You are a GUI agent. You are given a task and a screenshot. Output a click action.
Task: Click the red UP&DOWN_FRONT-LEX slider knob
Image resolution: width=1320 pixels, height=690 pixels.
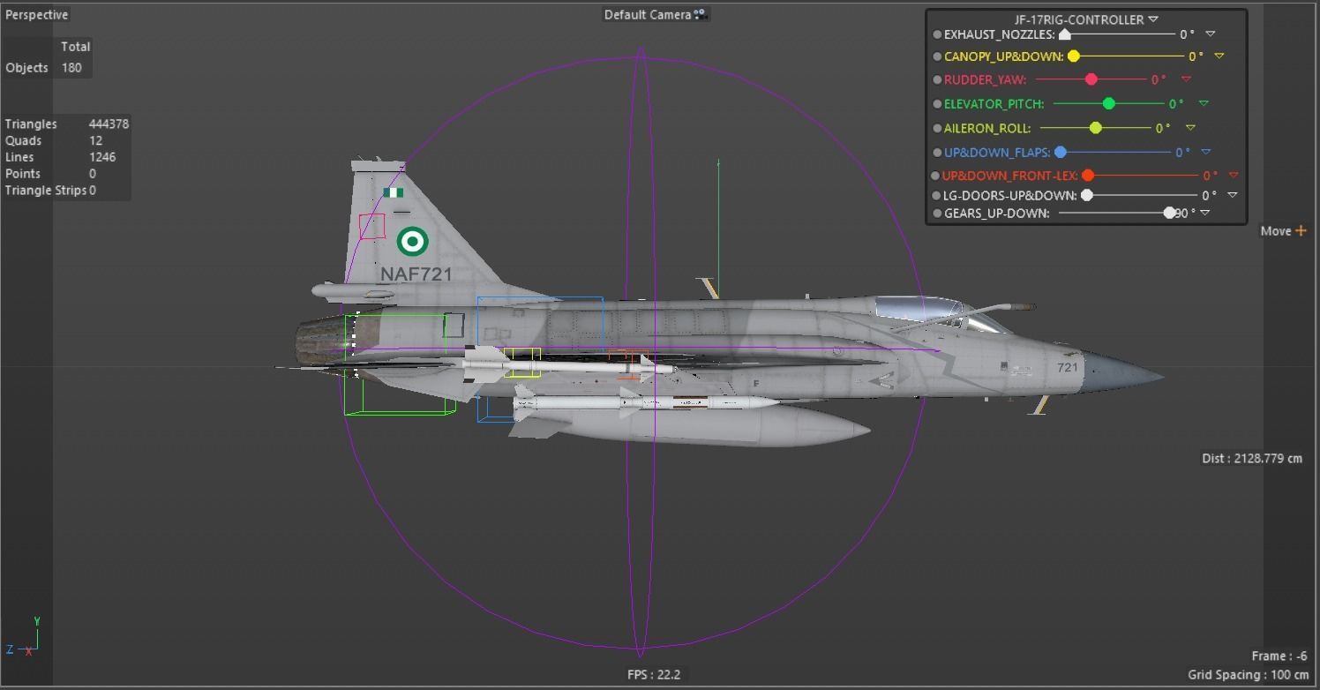tap(1088, 176)
